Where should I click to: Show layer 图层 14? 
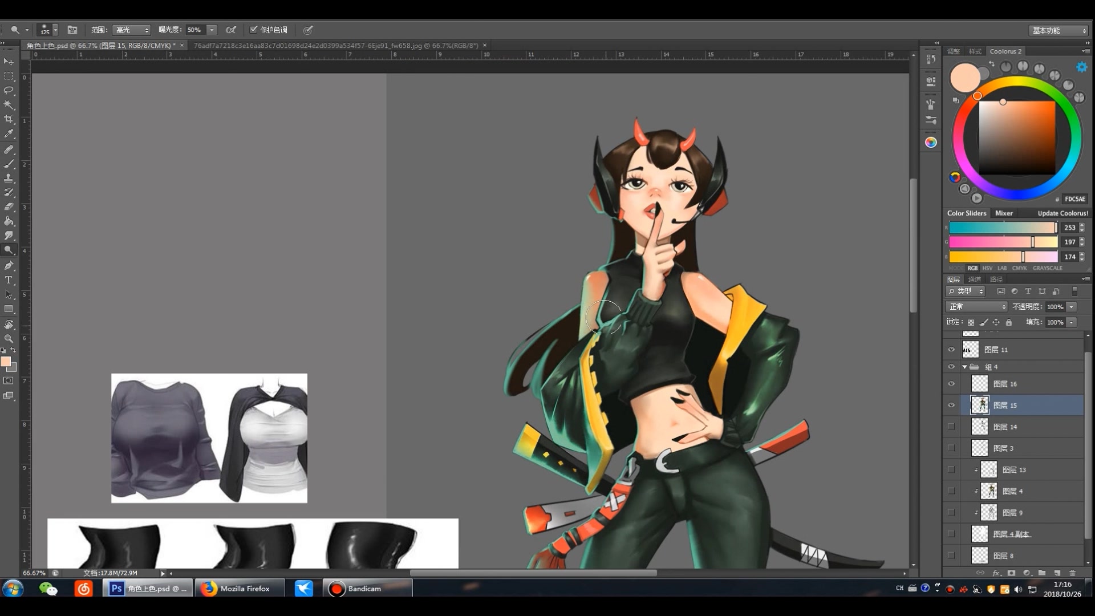951,427
